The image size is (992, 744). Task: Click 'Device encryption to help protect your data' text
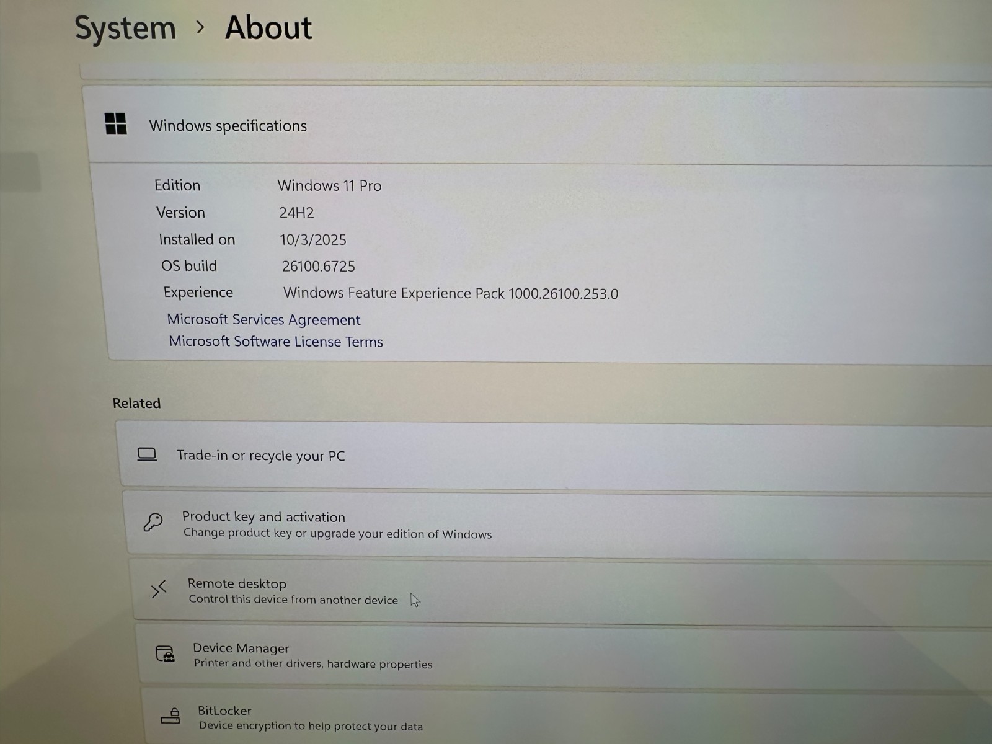click(311, 725)
